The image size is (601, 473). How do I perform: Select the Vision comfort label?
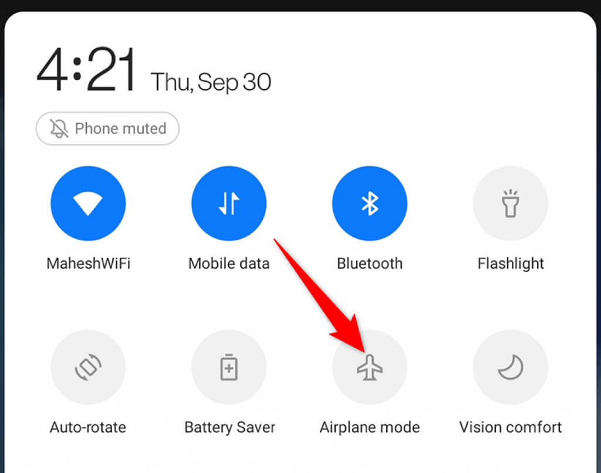click(510, 427)
